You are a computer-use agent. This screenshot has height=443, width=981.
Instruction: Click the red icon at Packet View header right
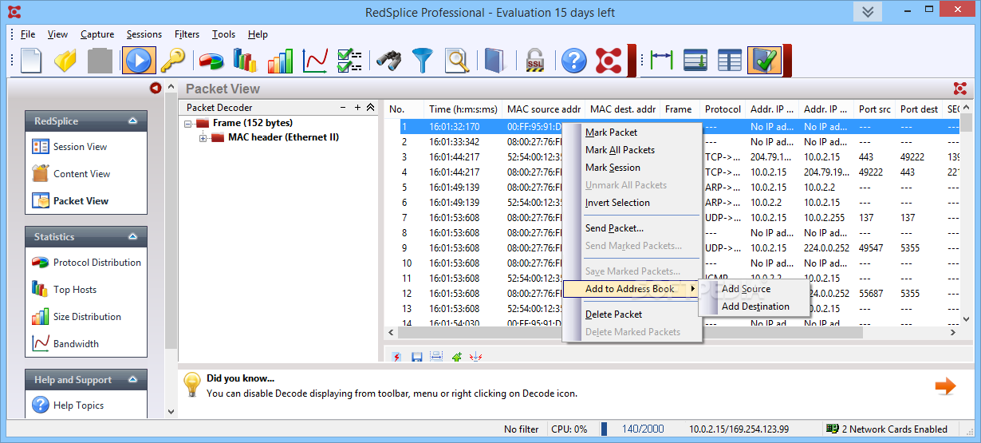coord(960,89)
